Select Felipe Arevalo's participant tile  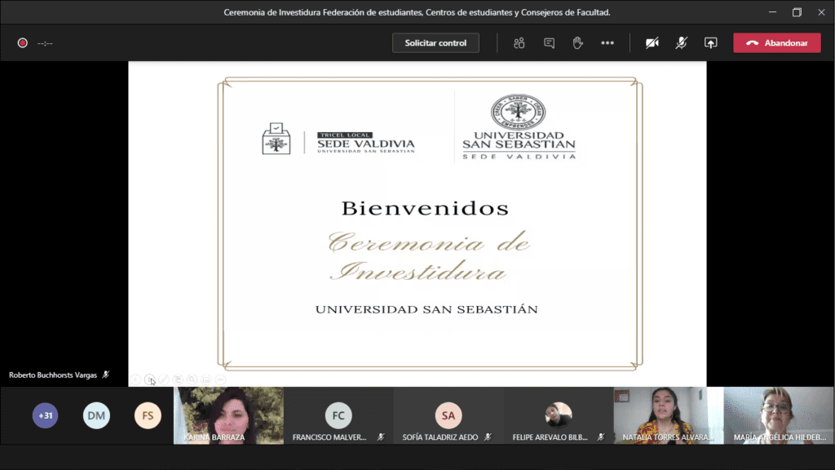click(559, 415)
